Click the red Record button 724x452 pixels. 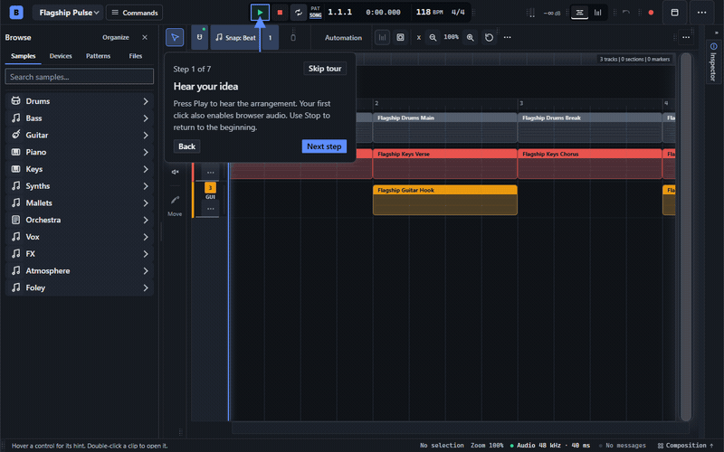pyautogui.click(x=651, y=13)
